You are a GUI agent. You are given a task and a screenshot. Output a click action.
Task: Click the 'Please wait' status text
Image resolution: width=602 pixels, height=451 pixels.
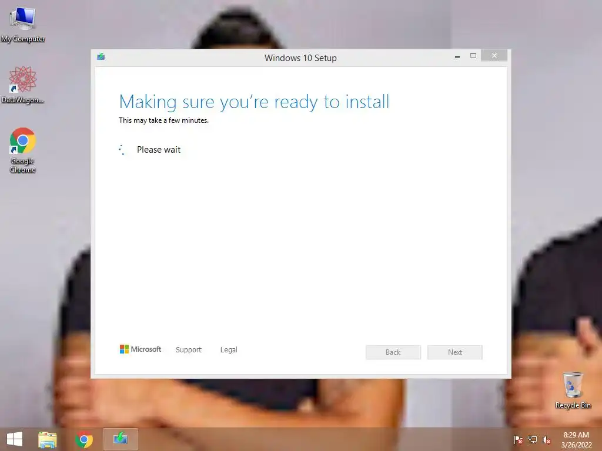pos(159,150)
